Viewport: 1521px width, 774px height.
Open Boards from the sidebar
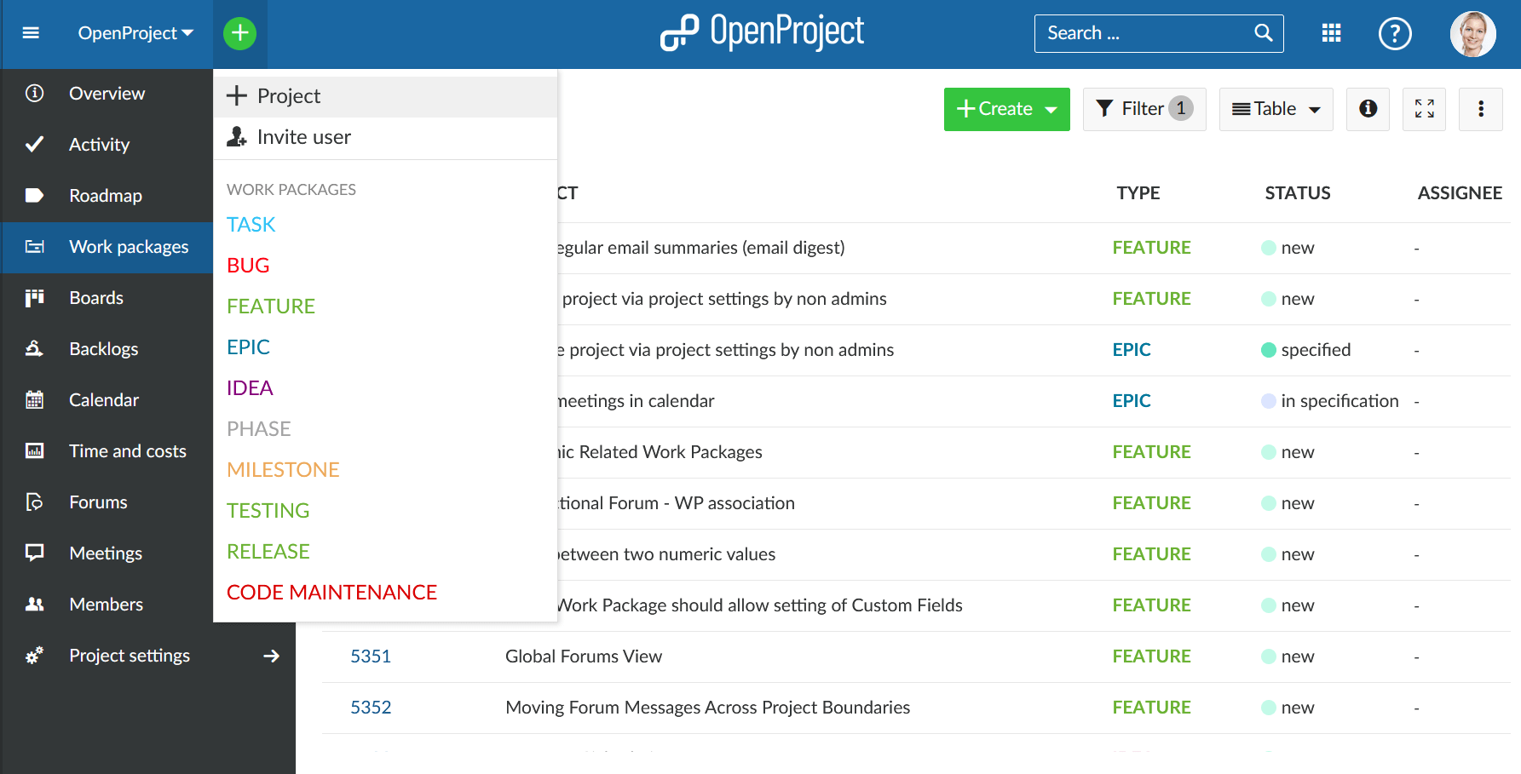96,298
